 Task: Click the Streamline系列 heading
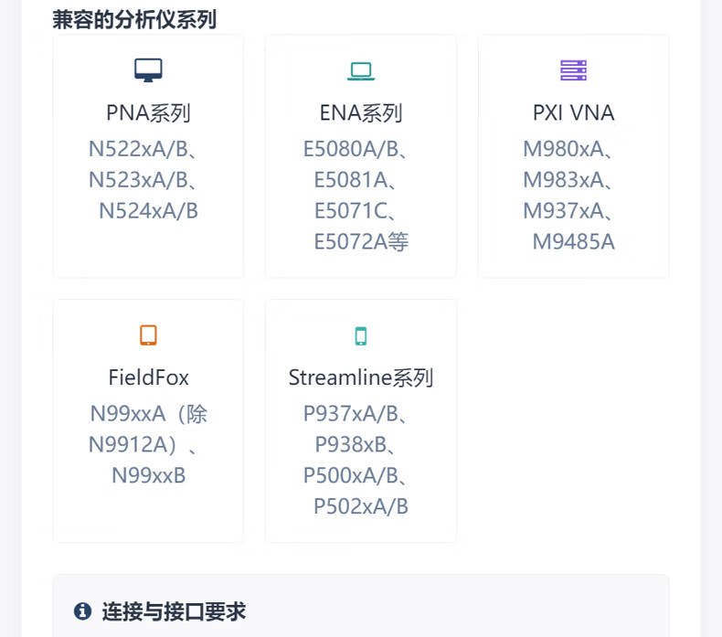coord(361,377)
